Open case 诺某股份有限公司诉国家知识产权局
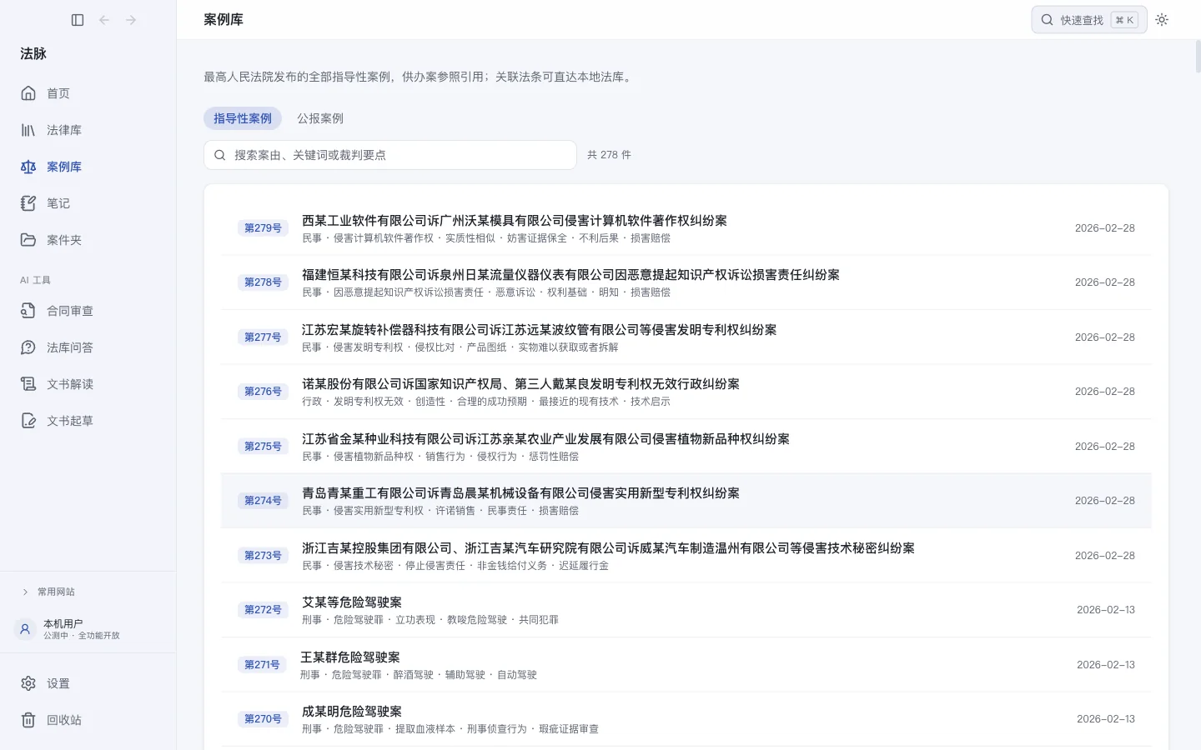Viewport: 1201px width, 750px height. [686, 392]
